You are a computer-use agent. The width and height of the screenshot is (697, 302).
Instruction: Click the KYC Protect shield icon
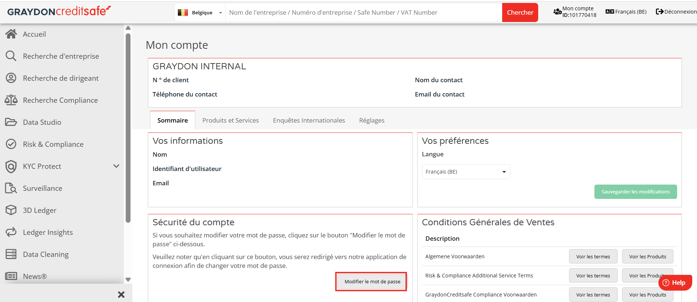11,166
